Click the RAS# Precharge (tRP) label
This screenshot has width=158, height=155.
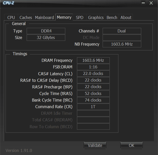pos(52,87)
